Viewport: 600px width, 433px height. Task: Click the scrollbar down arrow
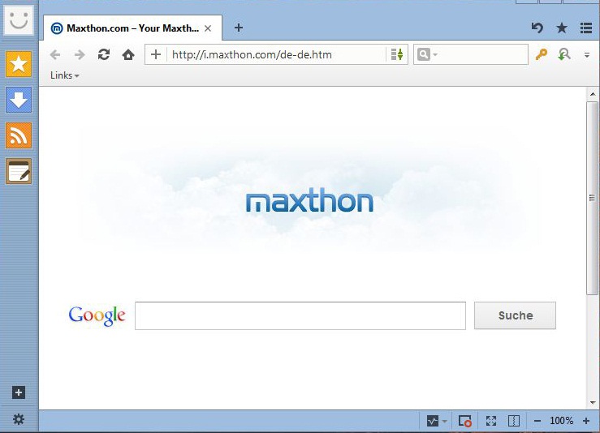point(593,402)
